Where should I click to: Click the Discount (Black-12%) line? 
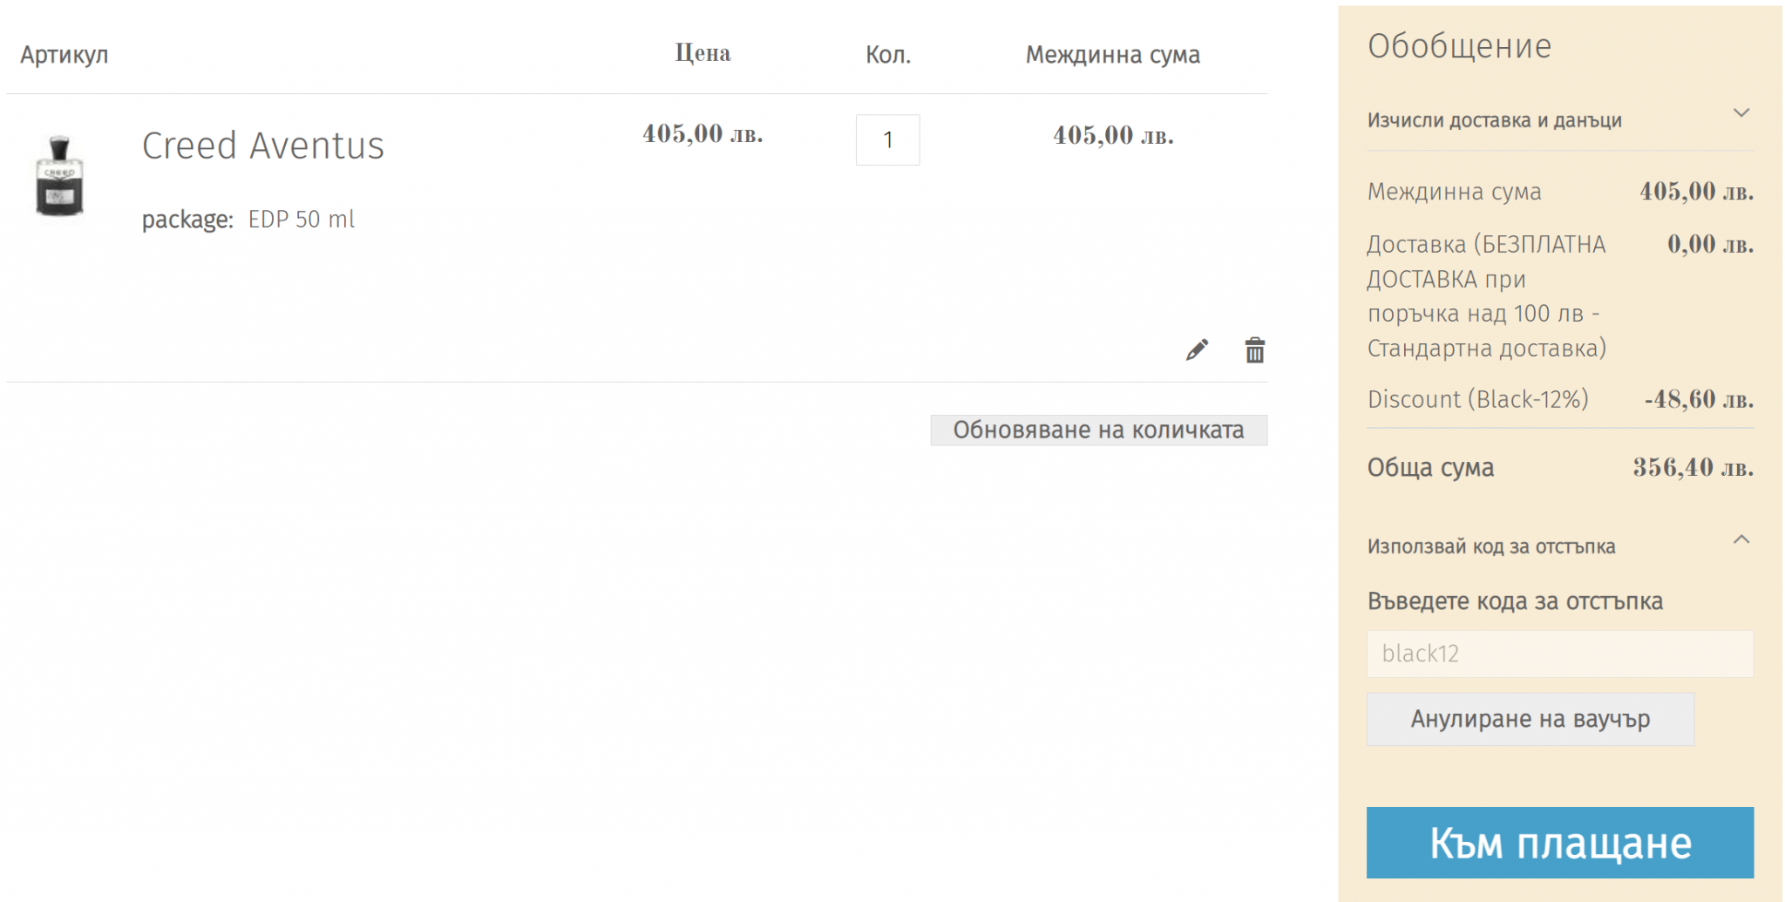[x=1477, y=399]
